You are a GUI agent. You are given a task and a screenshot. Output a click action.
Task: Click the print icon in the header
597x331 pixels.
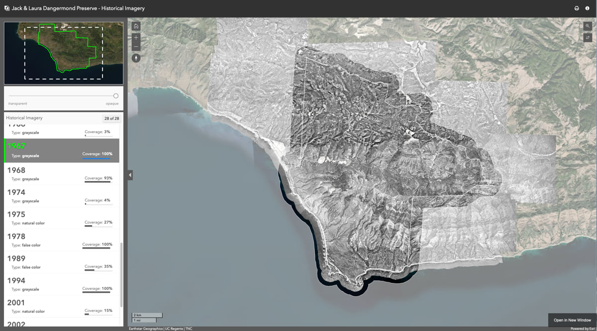577,8
